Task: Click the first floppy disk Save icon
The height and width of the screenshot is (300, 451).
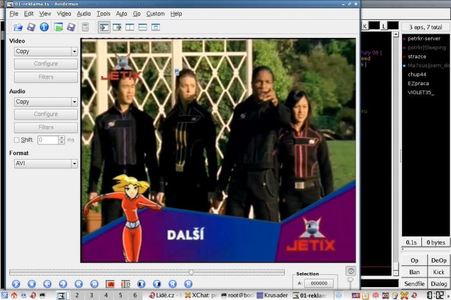Action: click(x=31, y=27)
